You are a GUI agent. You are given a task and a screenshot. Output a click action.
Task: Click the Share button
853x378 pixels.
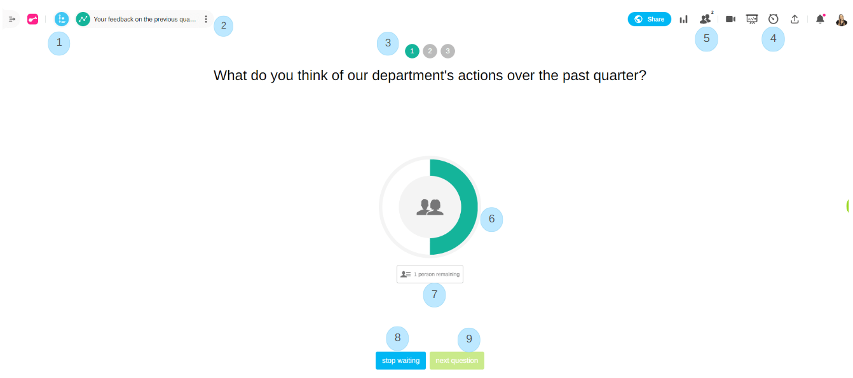click(x=649, y=19)
